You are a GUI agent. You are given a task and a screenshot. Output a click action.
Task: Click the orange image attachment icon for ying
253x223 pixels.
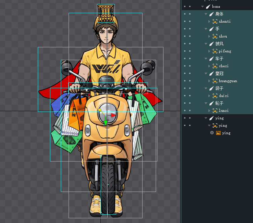[218, 133]
